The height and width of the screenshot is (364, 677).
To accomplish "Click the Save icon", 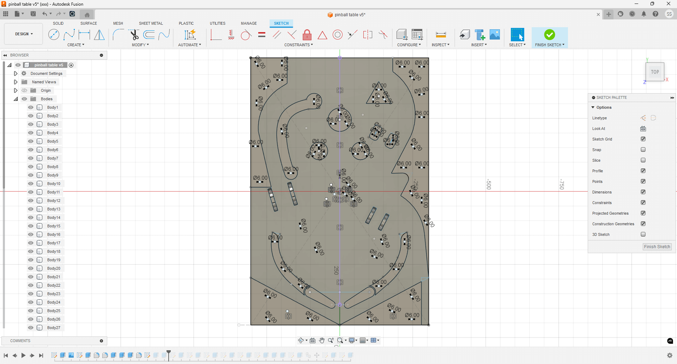I will pyautogui.click(x=33, y=14).
